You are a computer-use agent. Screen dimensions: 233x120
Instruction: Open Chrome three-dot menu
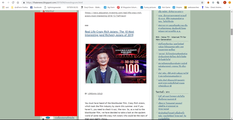[x=230, y=3]
